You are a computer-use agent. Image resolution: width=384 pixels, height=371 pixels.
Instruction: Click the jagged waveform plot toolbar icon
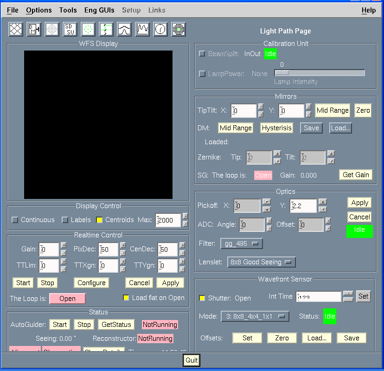point(142,29)
